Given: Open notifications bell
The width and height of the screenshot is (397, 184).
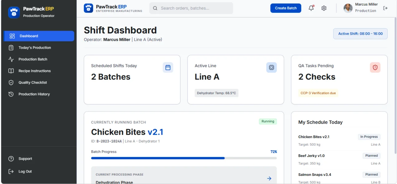Looking at the screenshot, I should point(311,8).
